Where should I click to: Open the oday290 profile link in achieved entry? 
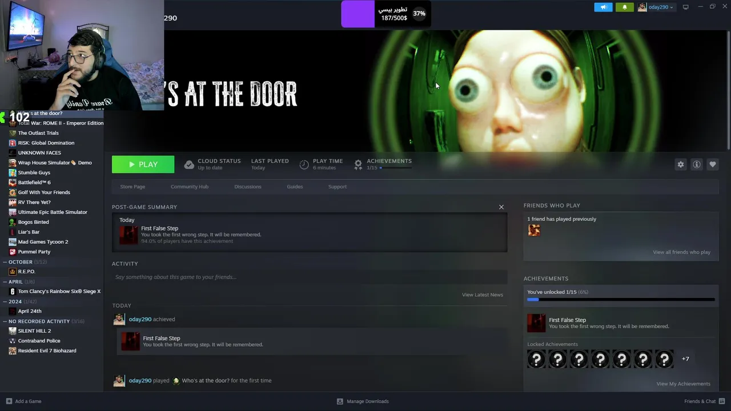click(x=140, y=319)
